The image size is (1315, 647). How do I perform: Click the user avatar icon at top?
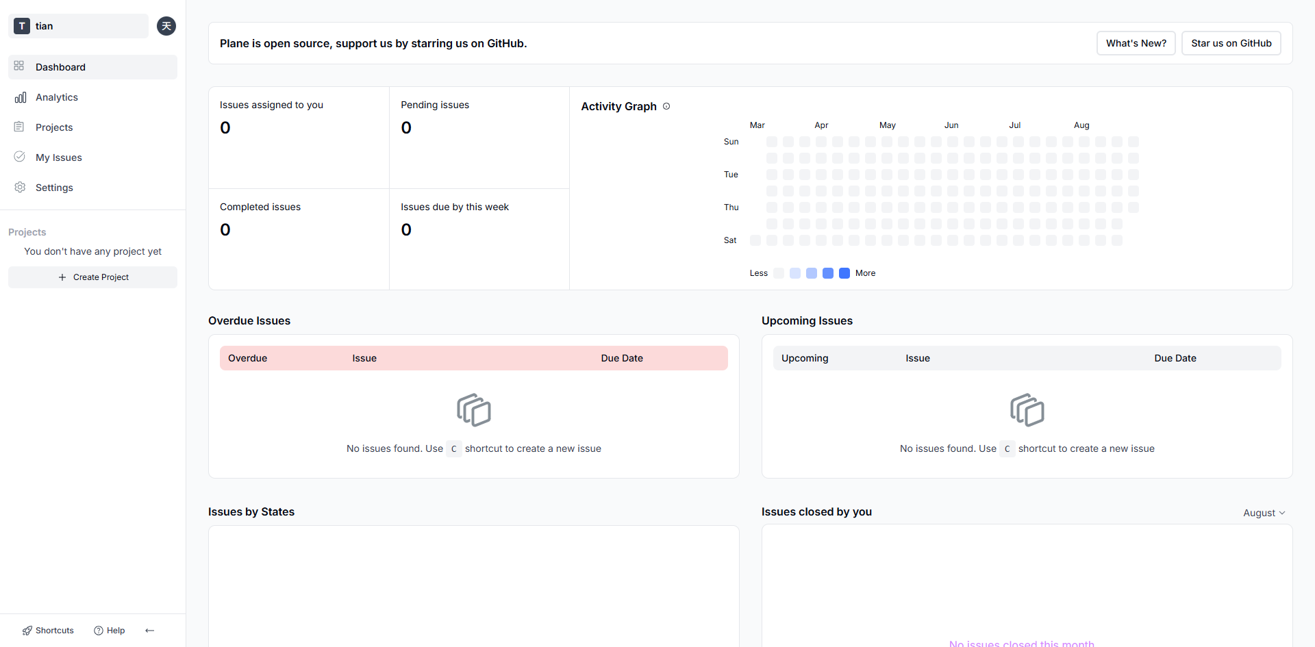[166, 26]
